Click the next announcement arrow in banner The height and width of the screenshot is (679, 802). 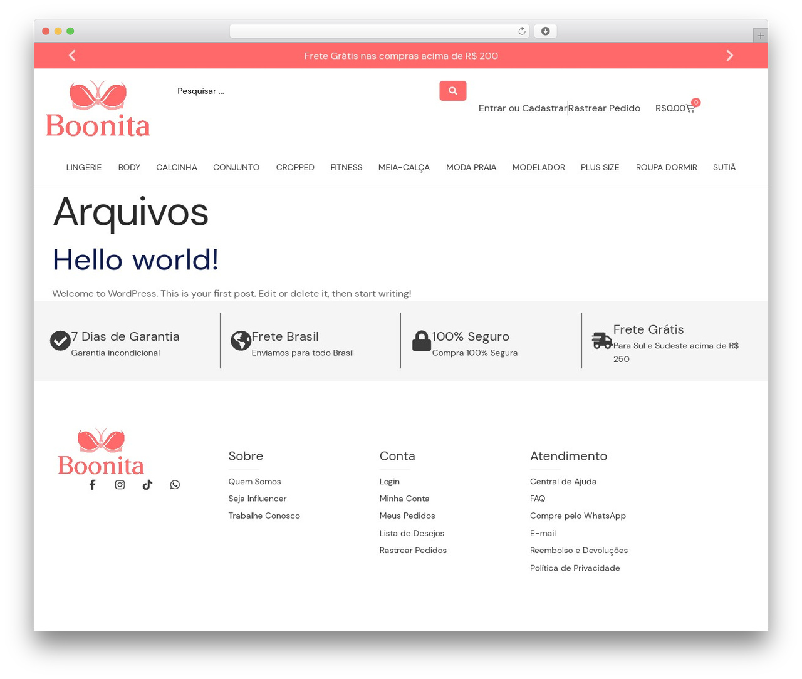pyautogui.click(x=729, y=56)
